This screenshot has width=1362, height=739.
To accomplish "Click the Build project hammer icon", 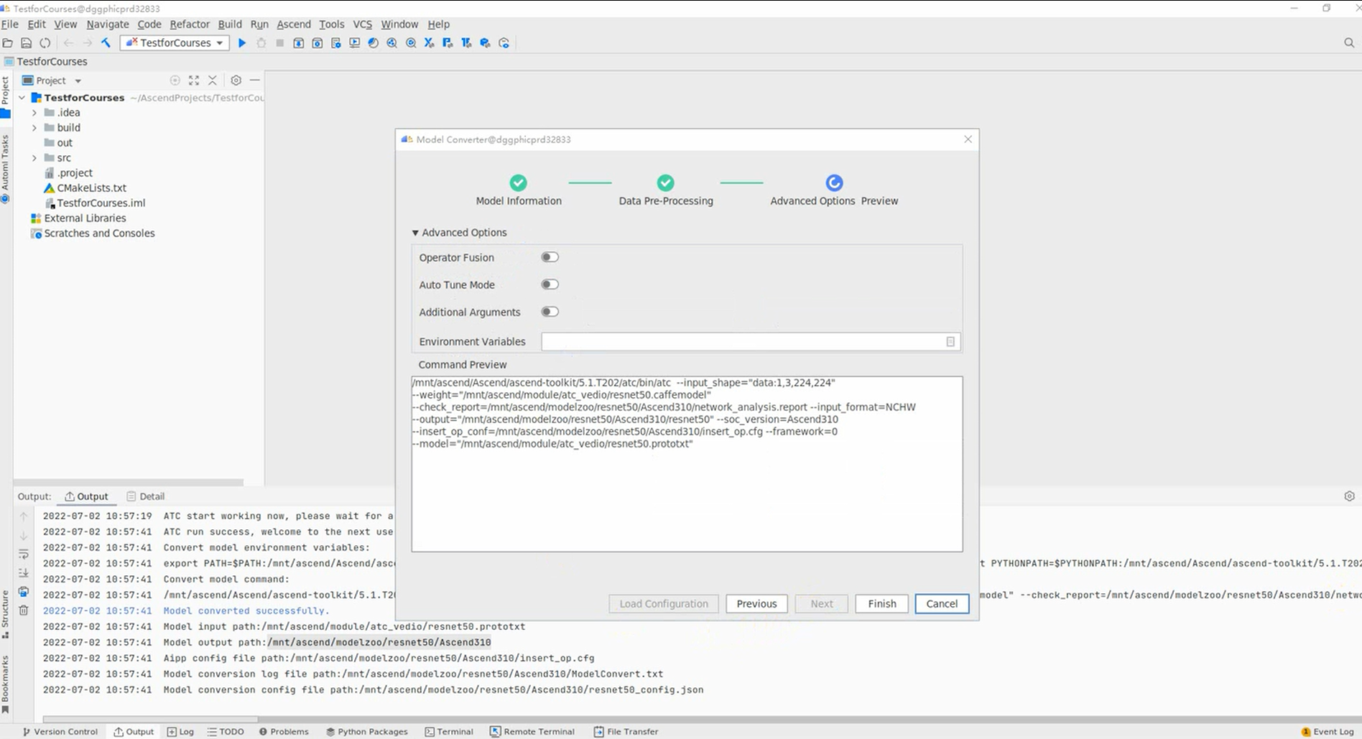I will (x=106, y=43).
